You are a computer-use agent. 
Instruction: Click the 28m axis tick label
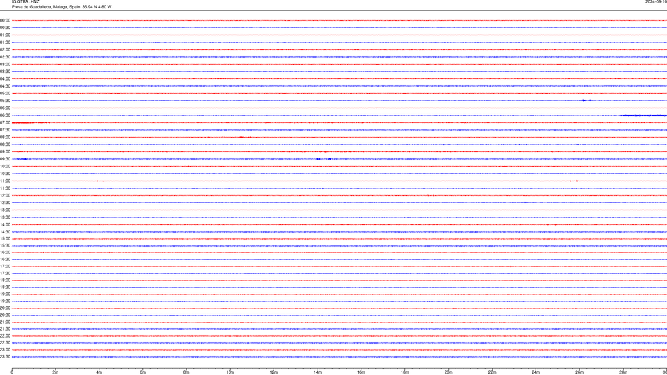[623, 372]
